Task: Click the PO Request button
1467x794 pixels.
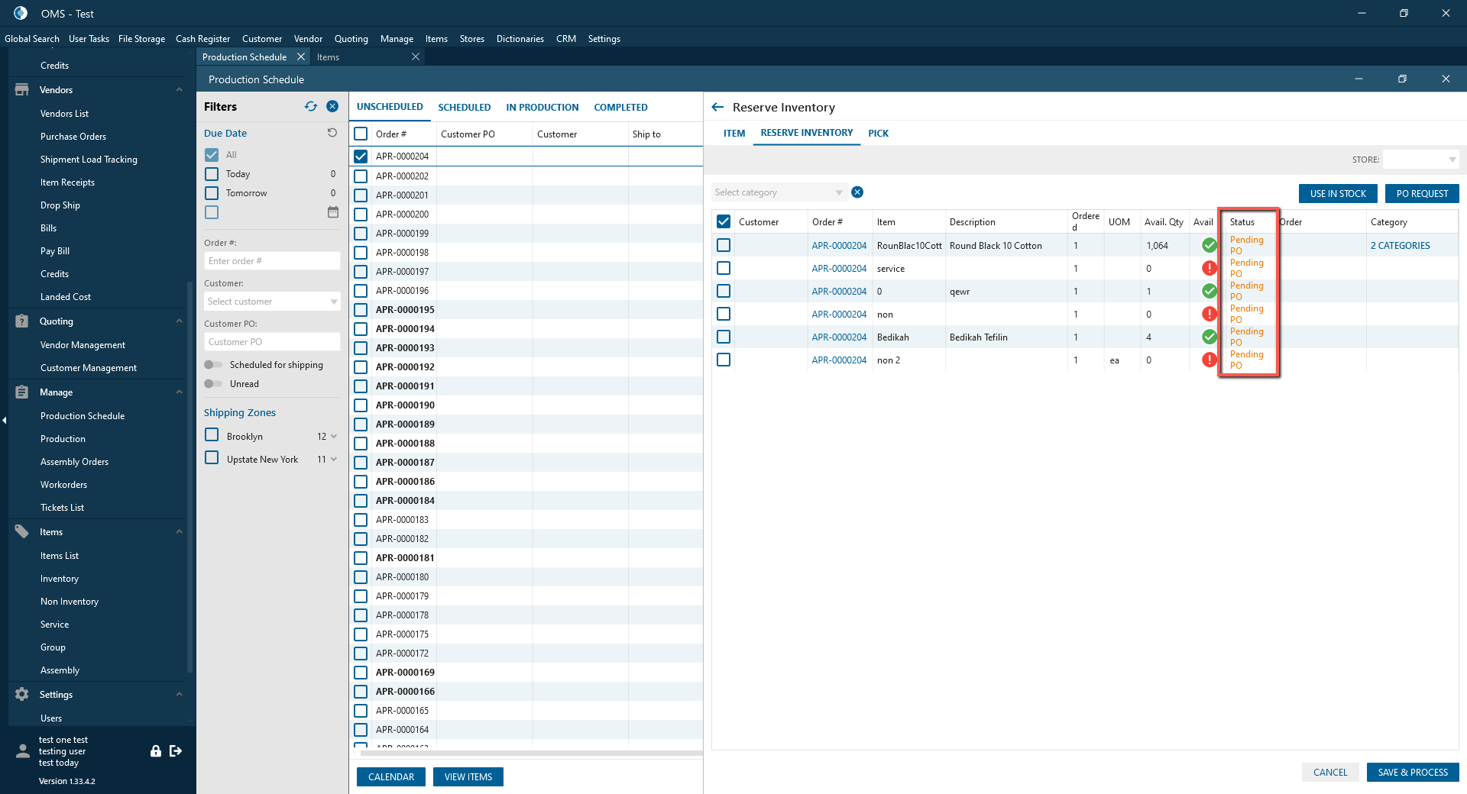Action: point(1421,194)
